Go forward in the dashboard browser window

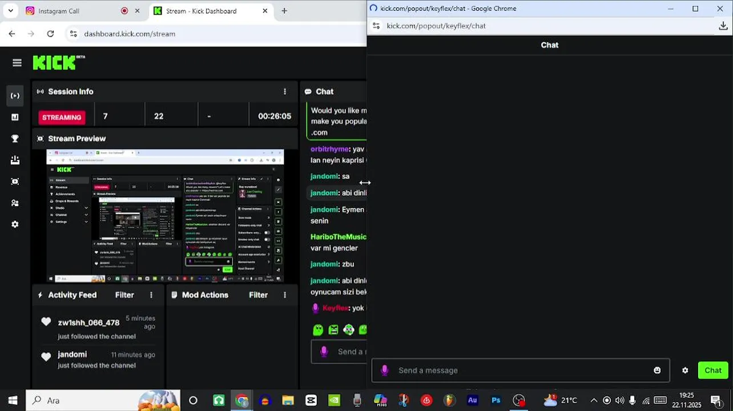click(x=31, y=34)
